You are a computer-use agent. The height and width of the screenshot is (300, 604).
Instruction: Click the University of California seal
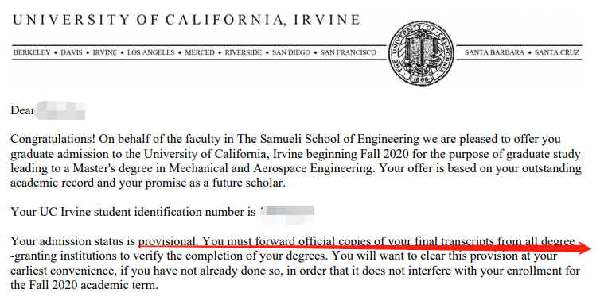click(x=422, y=53)
